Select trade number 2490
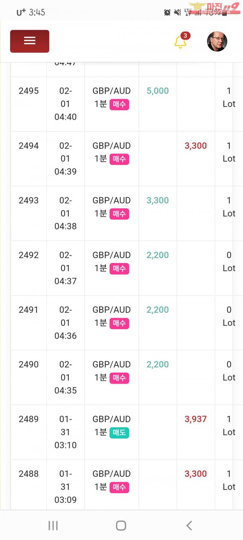This screenshot has width=243, height=540. [29, 365]
